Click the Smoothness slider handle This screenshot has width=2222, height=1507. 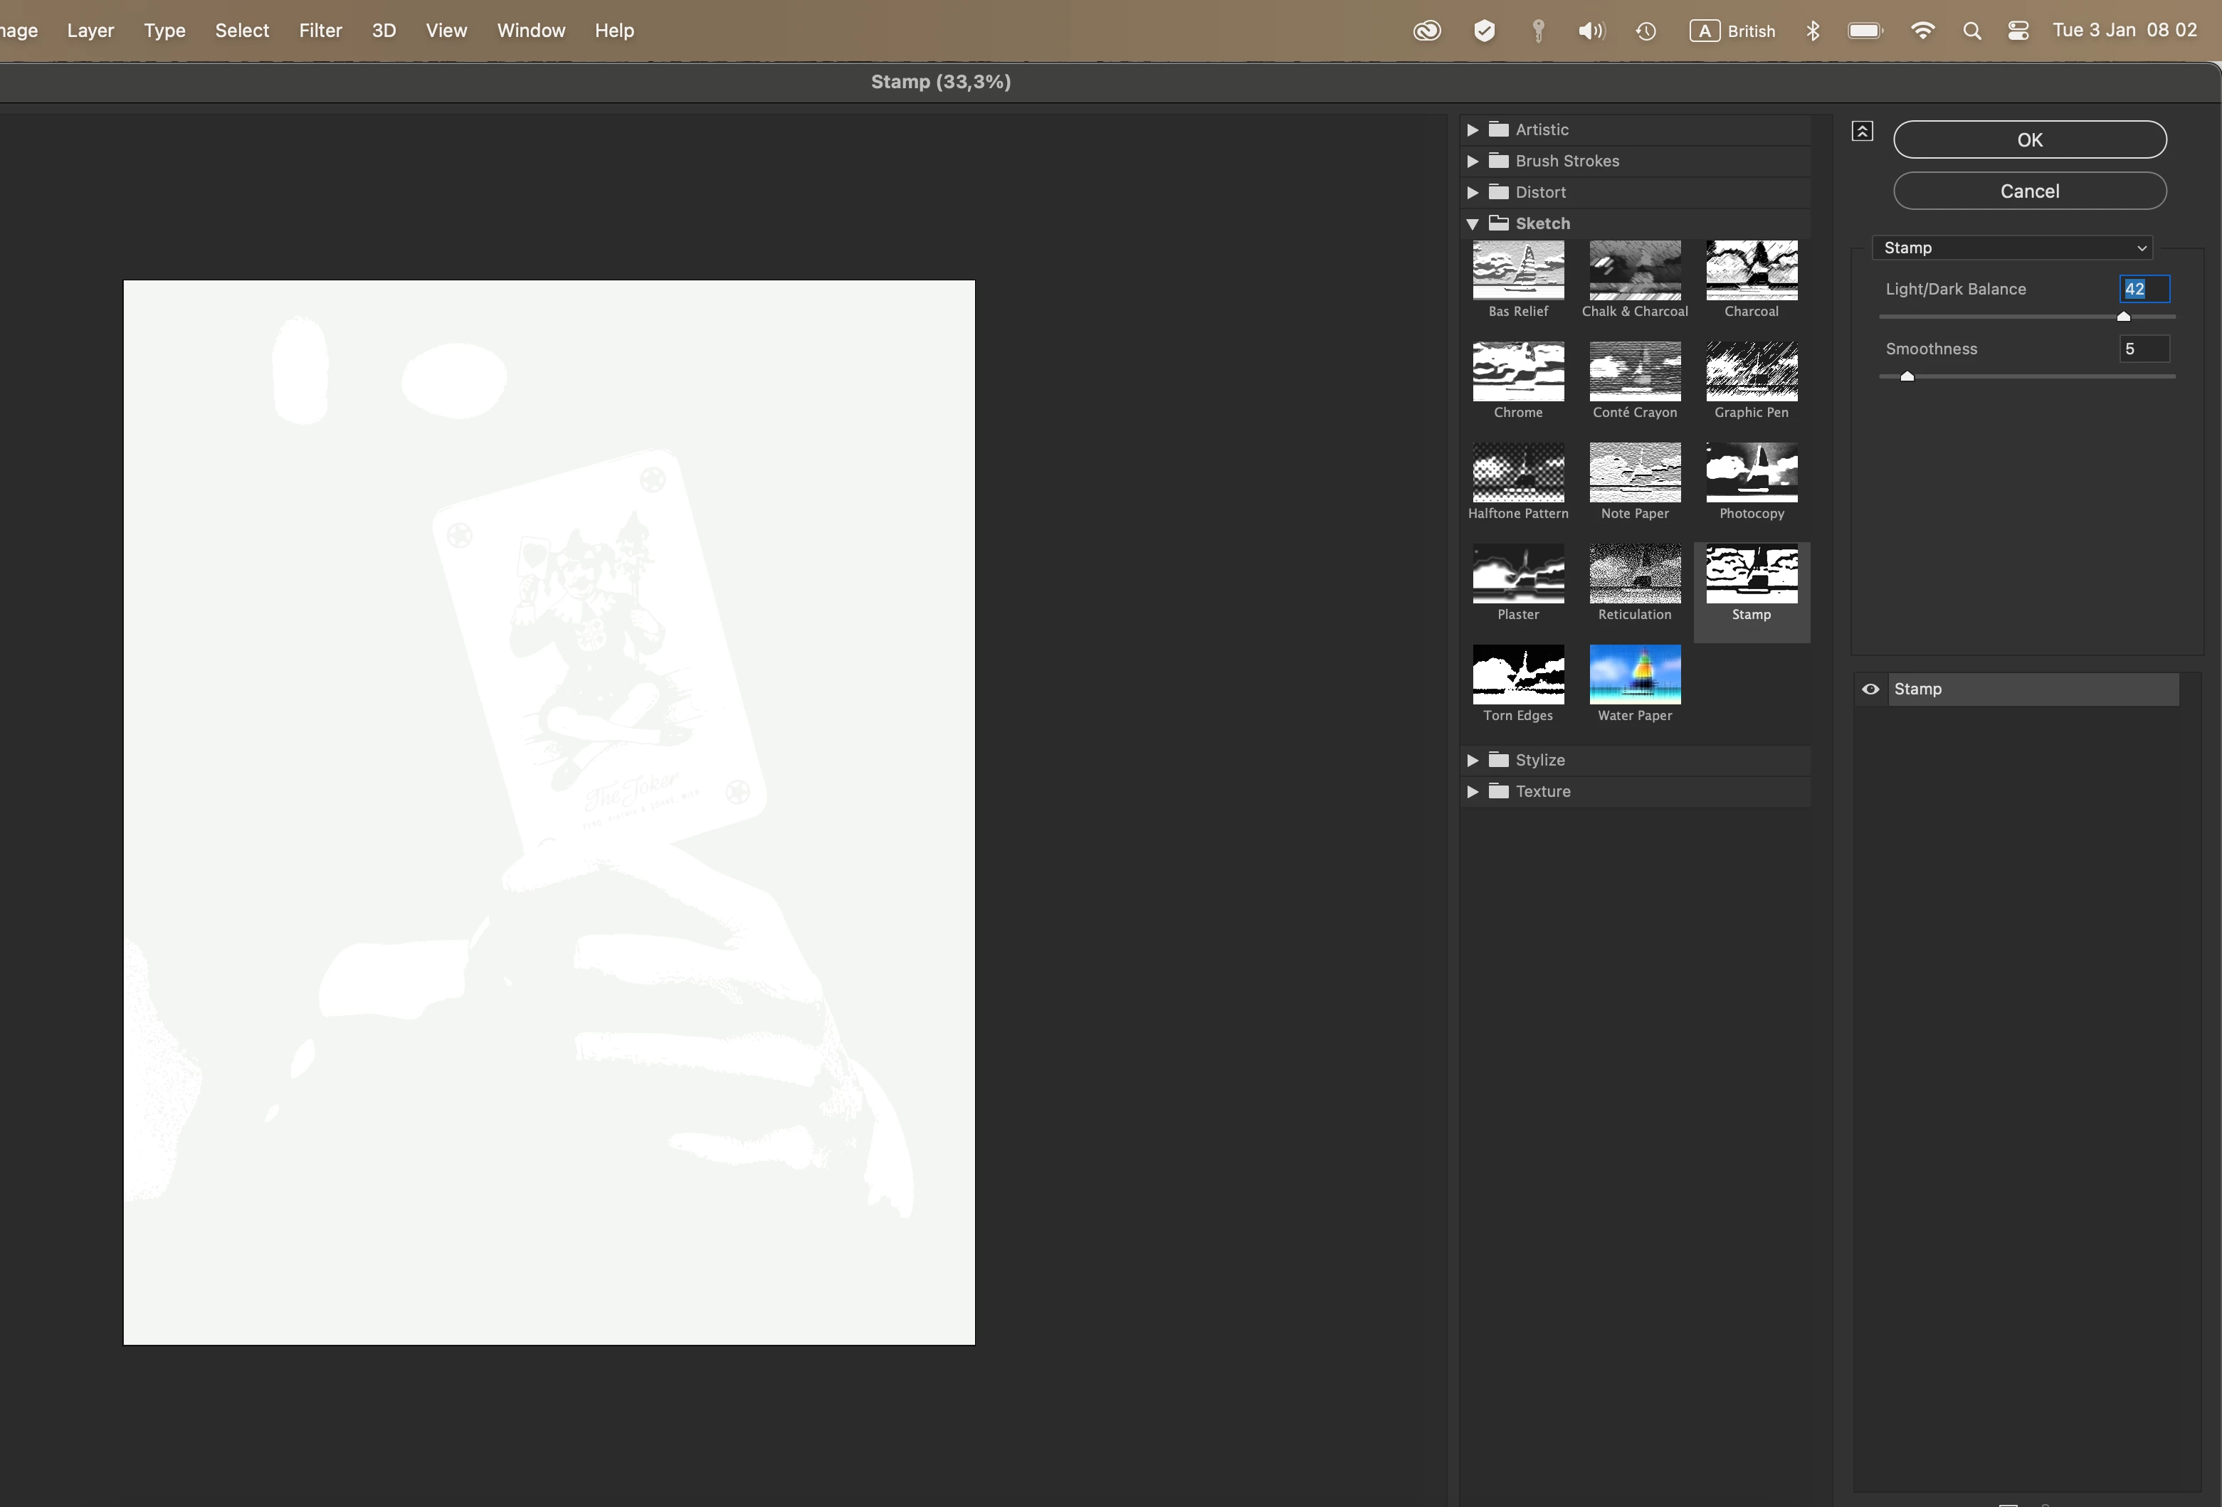tap(1907, 376)
